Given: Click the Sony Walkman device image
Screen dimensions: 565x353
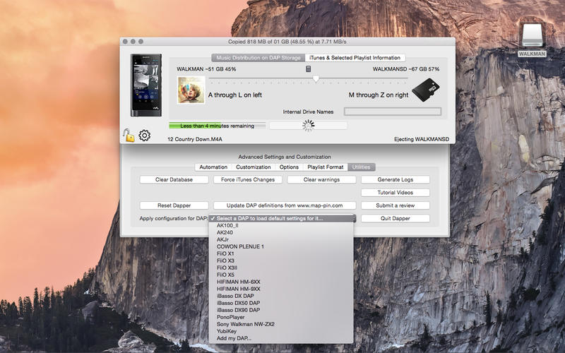Looking at the screenshot, I should (x=146, y=85).
